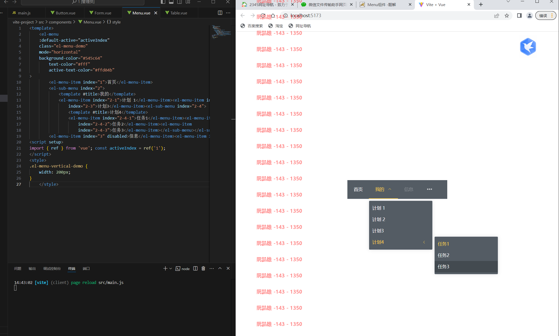The width and height of the screenshot is (559, 336).
Task: Open browser tab search chevron
Action: point(508,2)
